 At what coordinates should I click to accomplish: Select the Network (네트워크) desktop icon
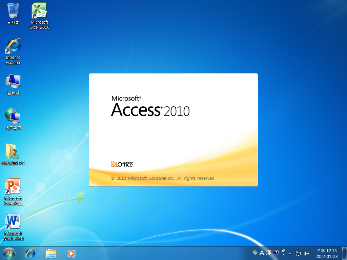click(13, 119)
